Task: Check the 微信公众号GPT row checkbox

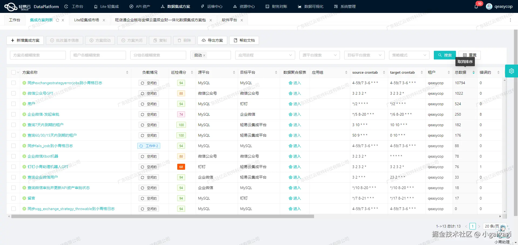Action: coord(13,93)
